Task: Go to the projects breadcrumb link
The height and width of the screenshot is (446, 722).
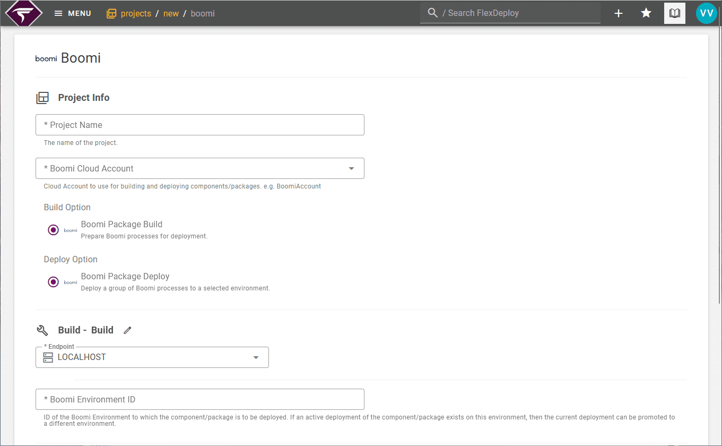Action: click(136, 14)
